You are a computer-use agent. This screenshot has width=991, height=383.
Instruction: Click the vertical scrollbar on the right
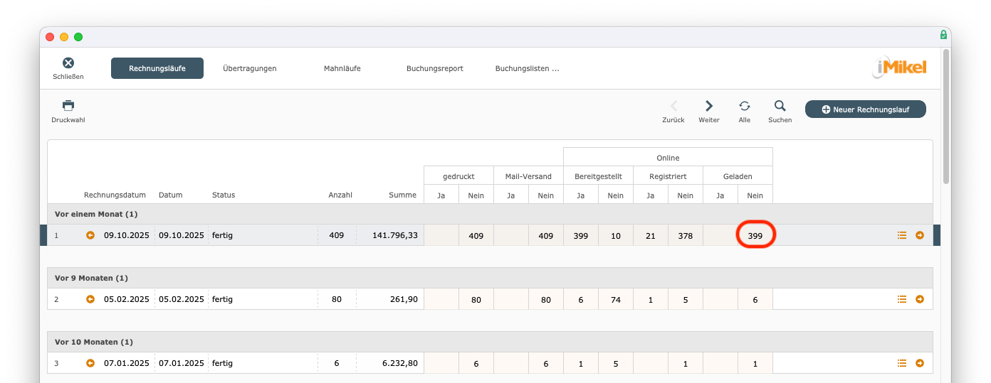click(x=945, y=117)
